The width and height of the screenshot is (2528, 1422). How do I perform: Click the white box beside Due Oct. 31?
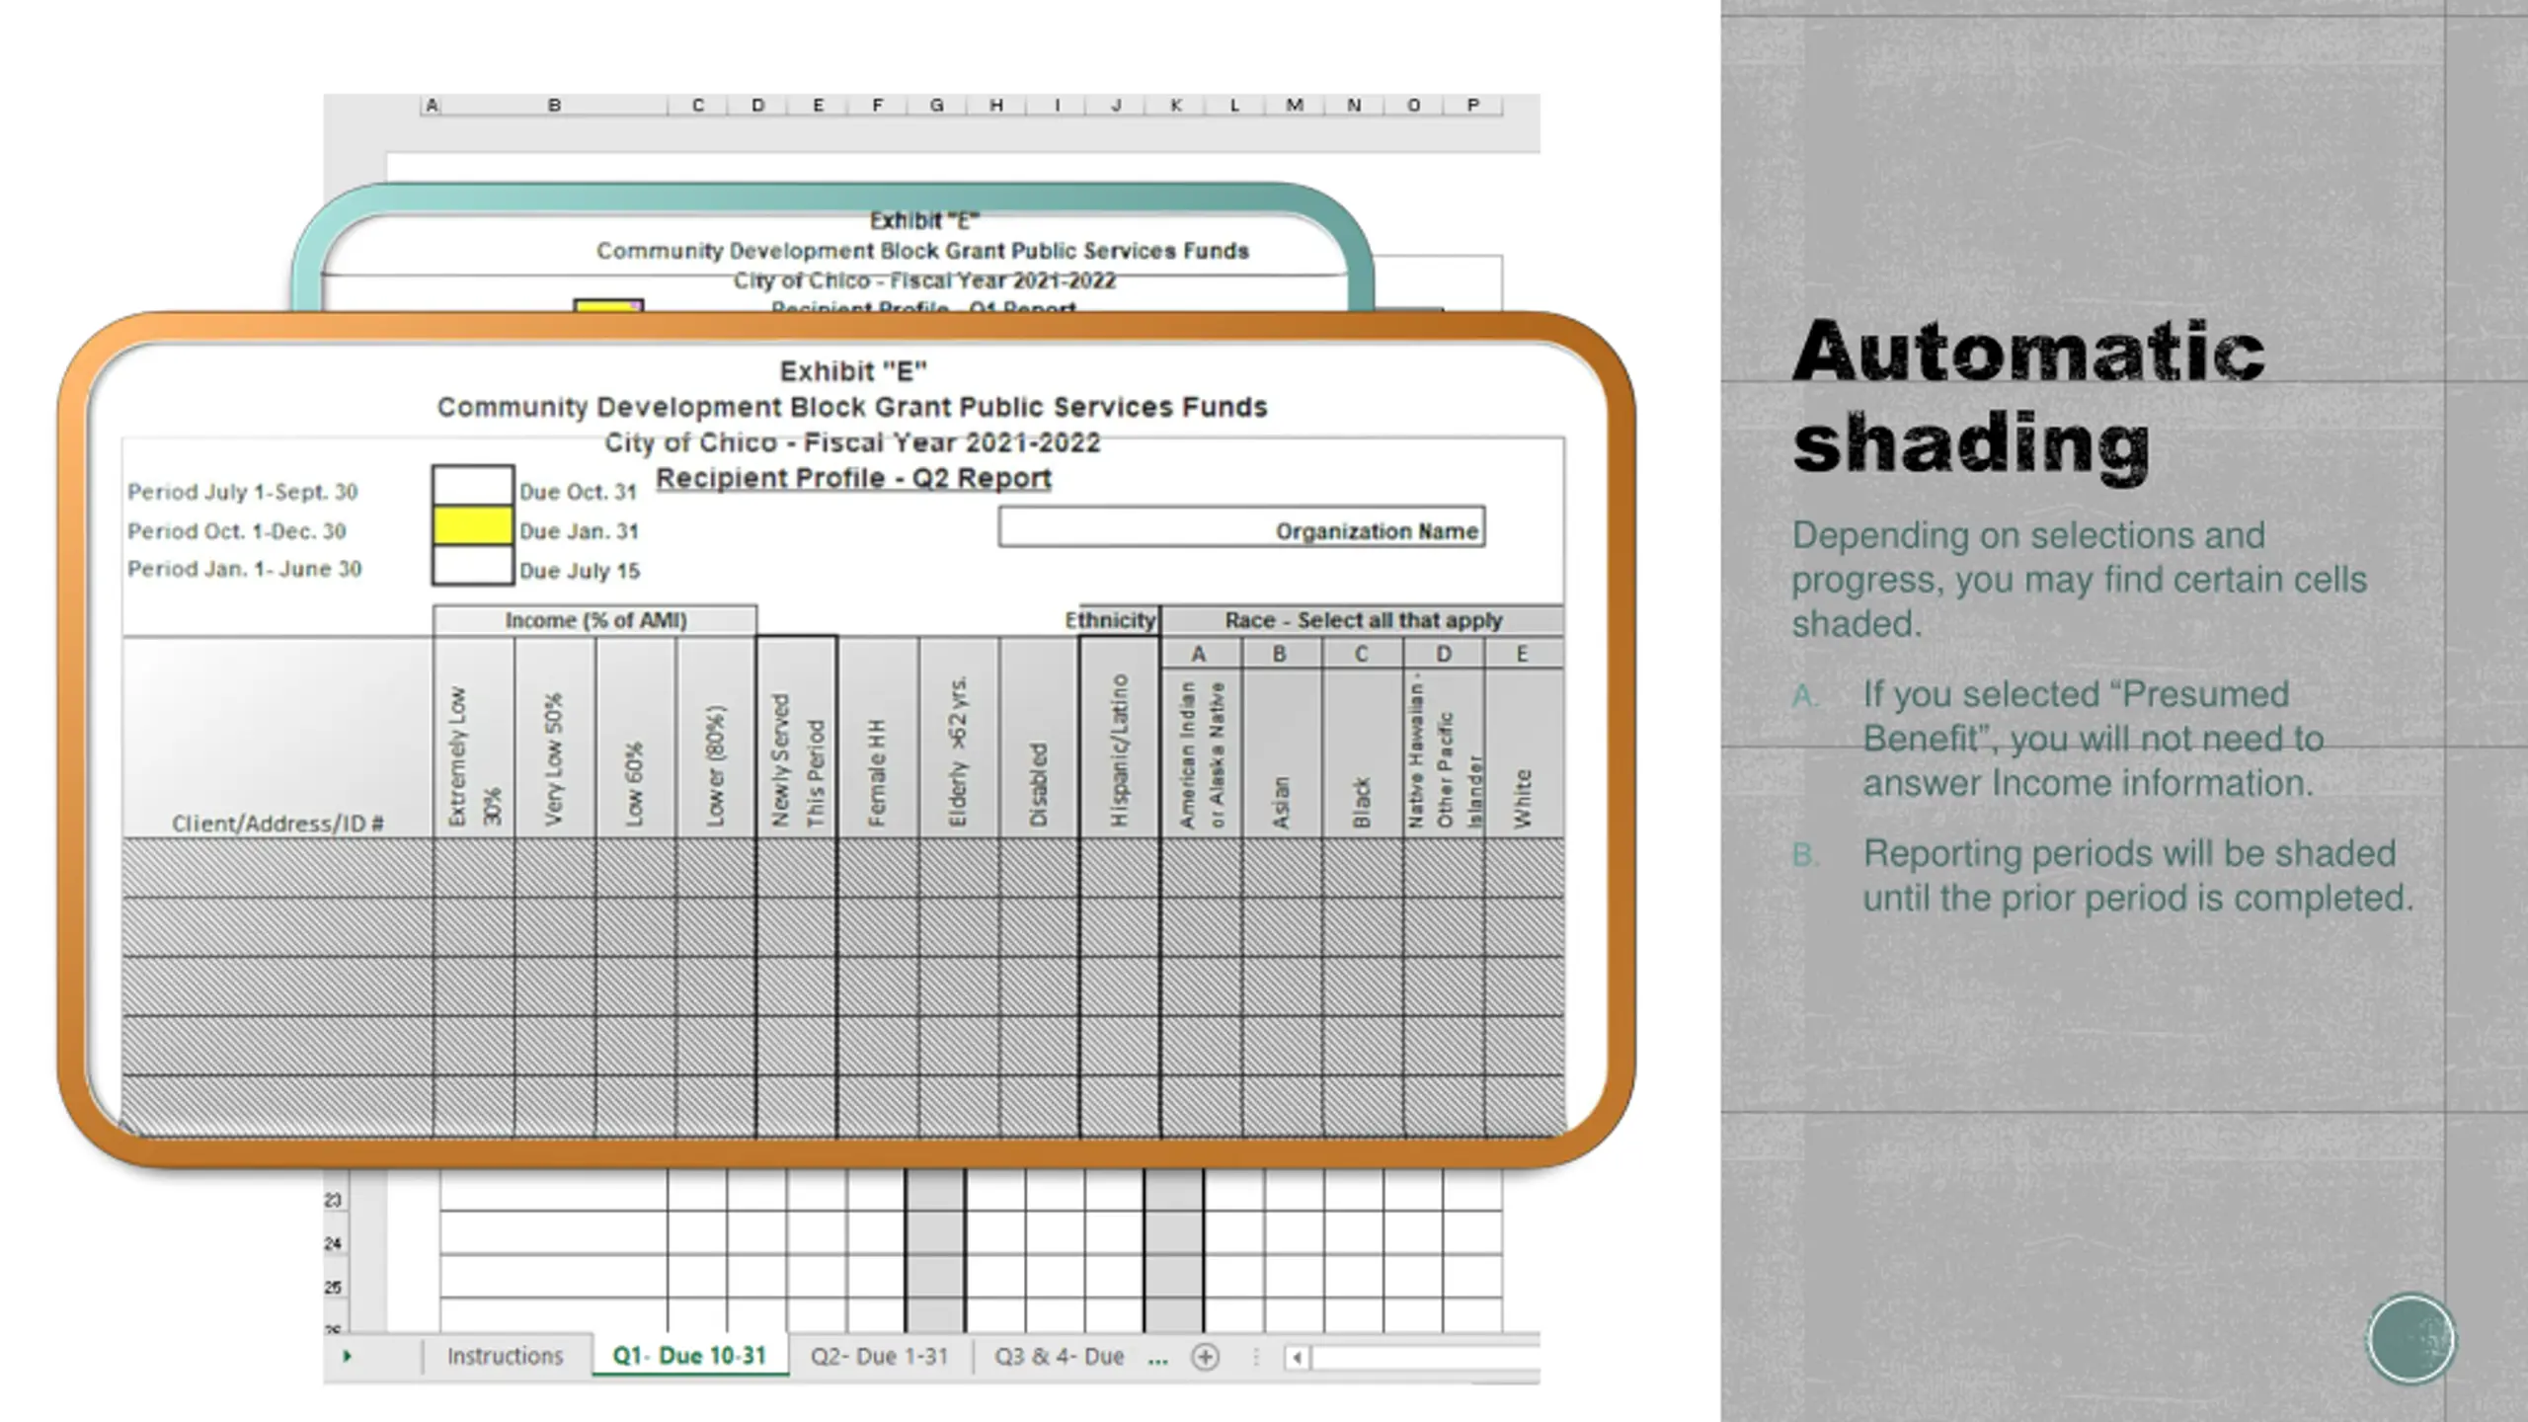tap(472, 486)
